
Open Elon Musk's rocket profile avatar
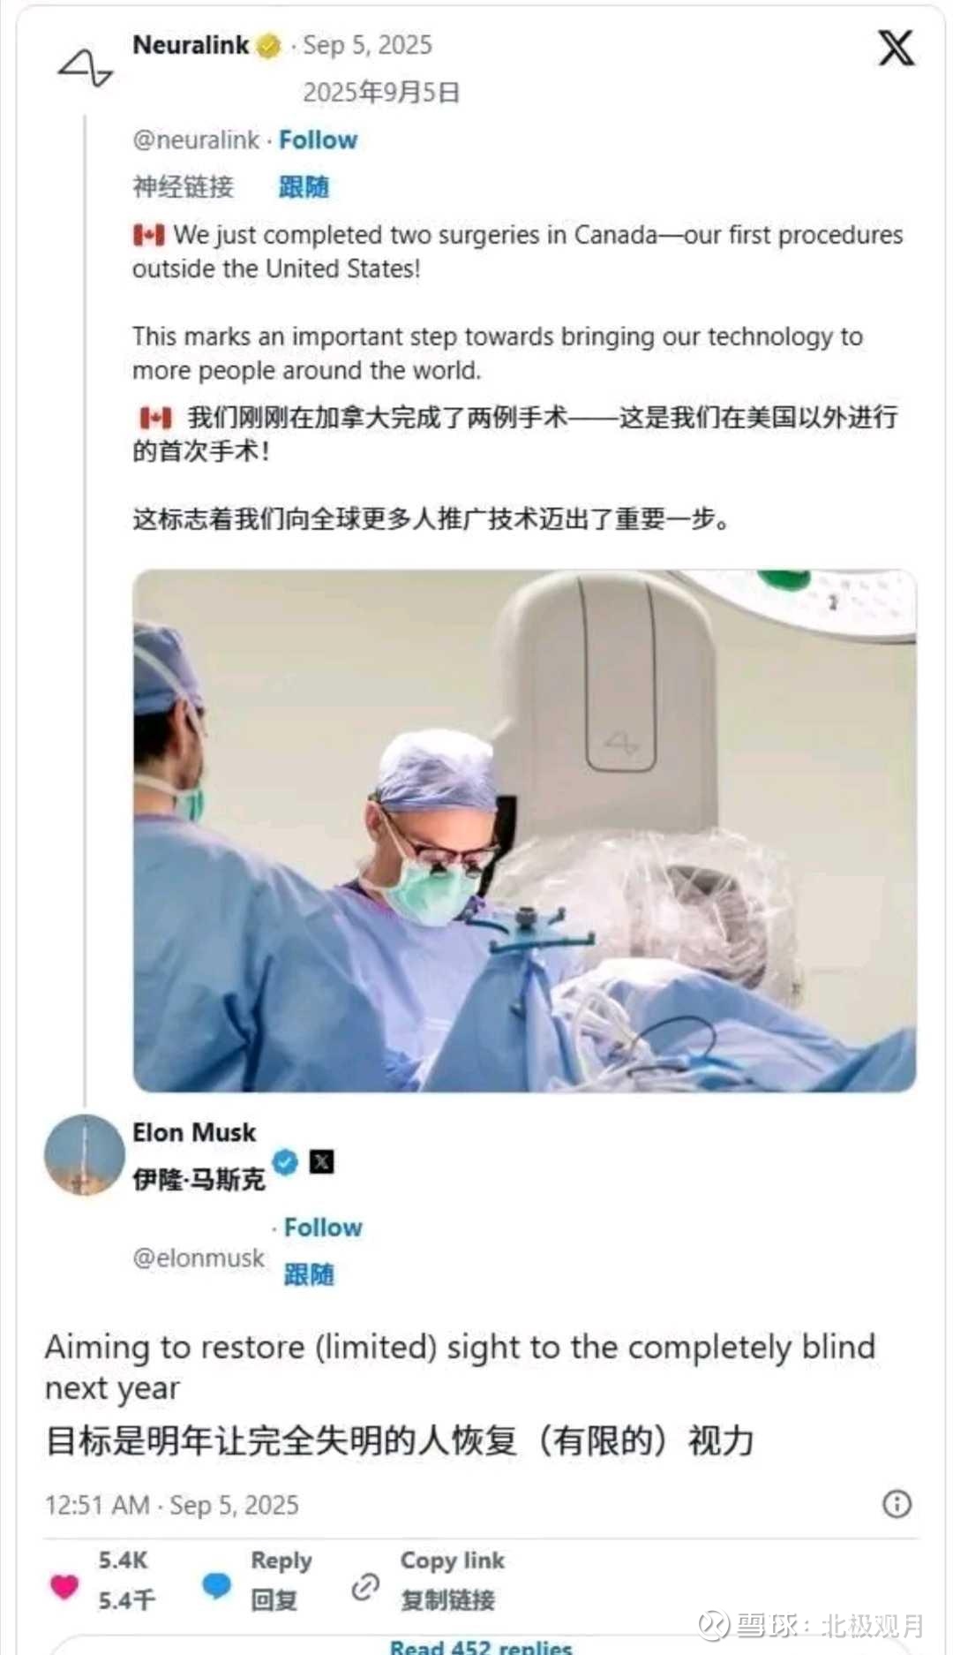85,1154
